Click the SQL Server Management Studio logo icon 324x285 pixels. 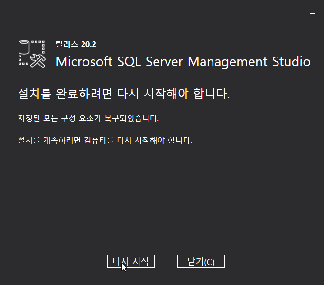tap(32, 54)
